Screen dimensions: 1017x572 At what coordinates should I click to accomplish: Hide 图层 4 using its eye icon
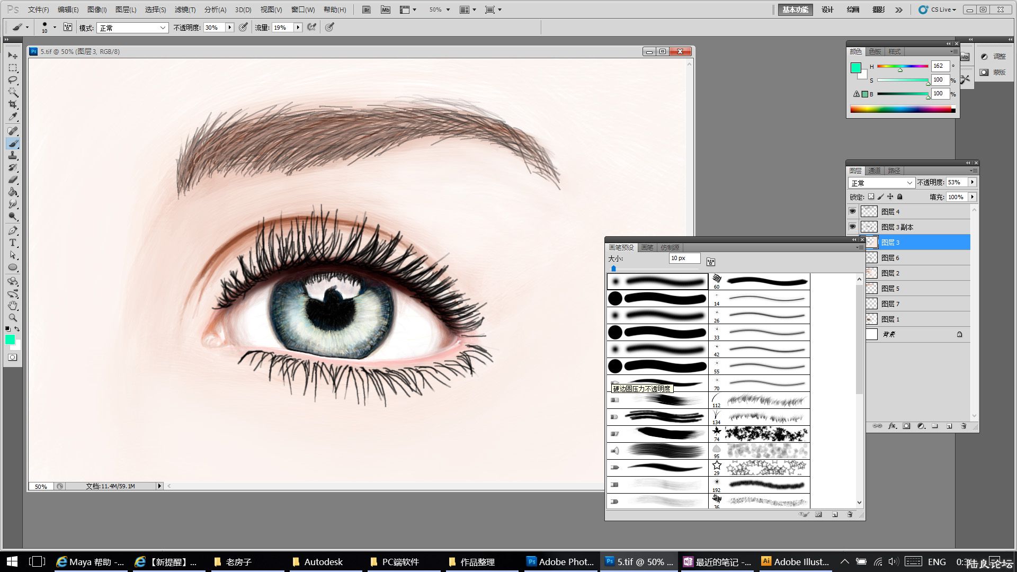pos(852,211)
